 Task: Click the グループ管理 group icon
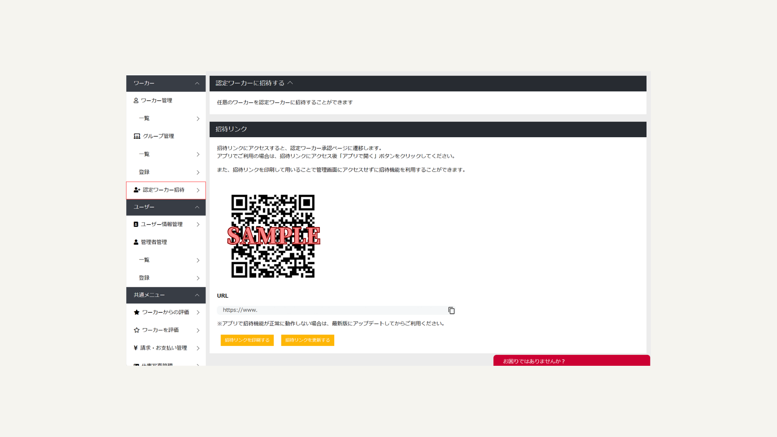[x=136, y=136]
